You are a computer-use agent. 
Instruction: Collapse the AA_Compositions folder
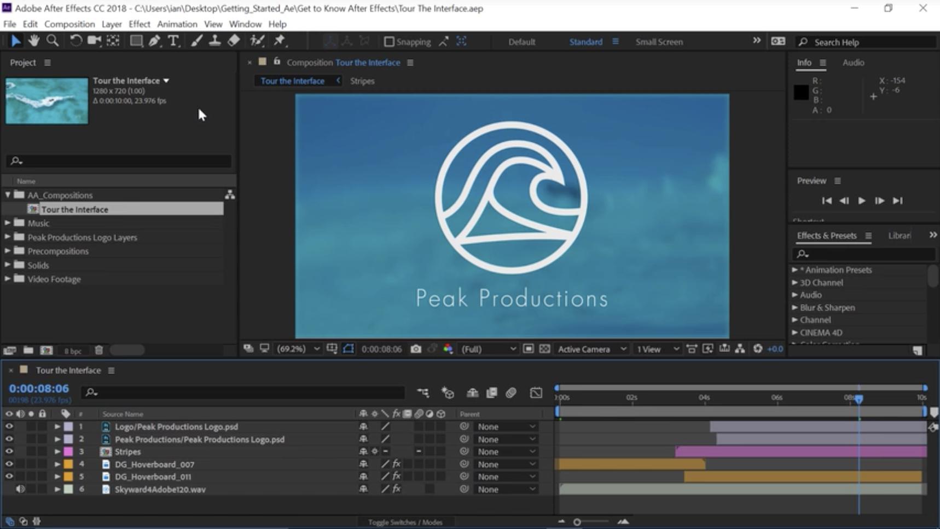(8, 195)
